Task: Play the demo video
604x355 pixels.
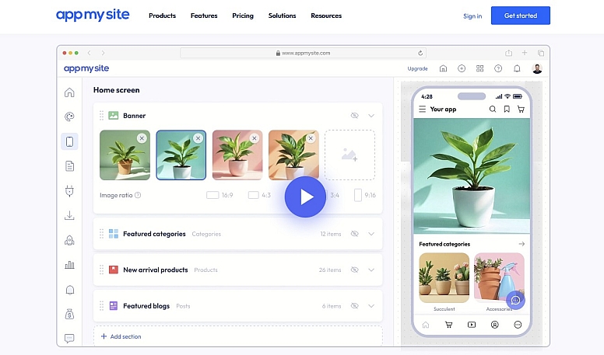Action: point(305,197)
